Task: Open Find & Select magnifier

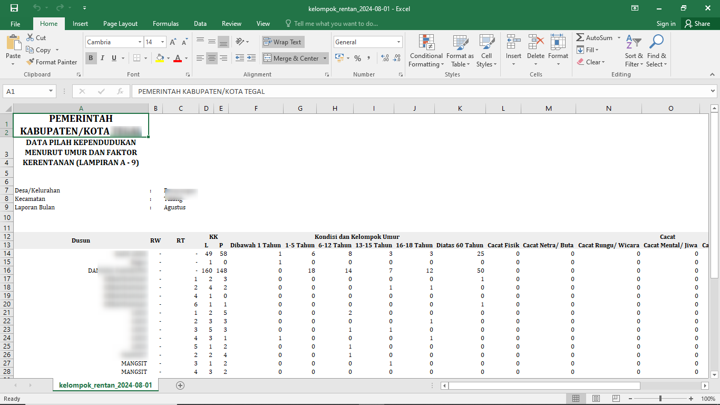Action: (x=656, y=51)
